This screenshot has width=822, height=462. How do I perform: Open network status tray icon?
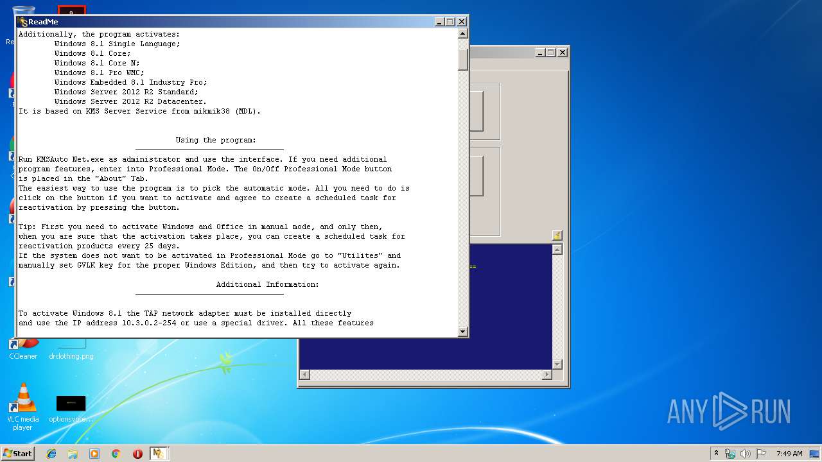[x=730, y=454]
